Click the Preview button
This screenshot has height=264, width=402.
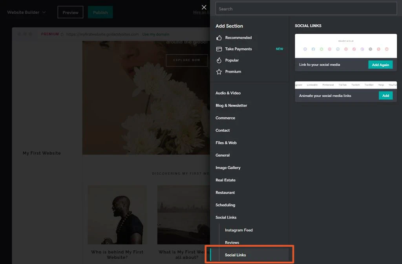(x=70, y=12)
